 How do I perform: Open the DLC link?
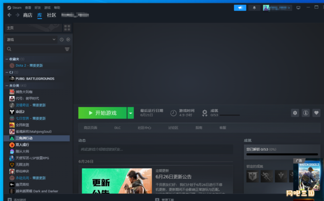pos(117,128)
